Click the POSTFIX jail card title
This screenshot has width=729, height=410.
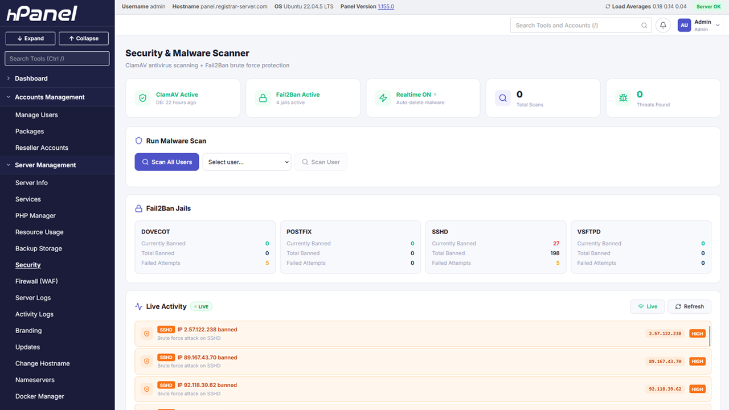pos(299,232)
